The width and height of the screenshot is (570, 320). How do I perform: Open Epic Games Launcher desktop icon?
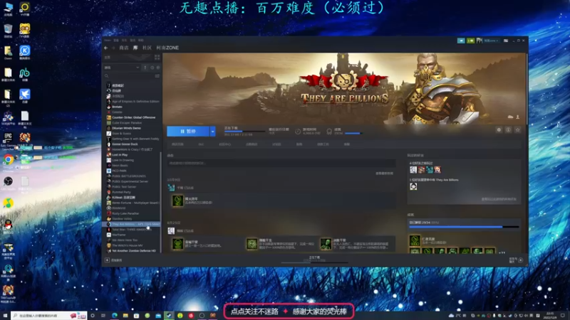8,141
